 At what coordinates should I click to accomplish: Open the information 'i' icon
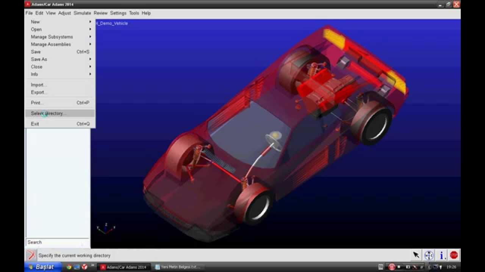click(x=441, y=255)
